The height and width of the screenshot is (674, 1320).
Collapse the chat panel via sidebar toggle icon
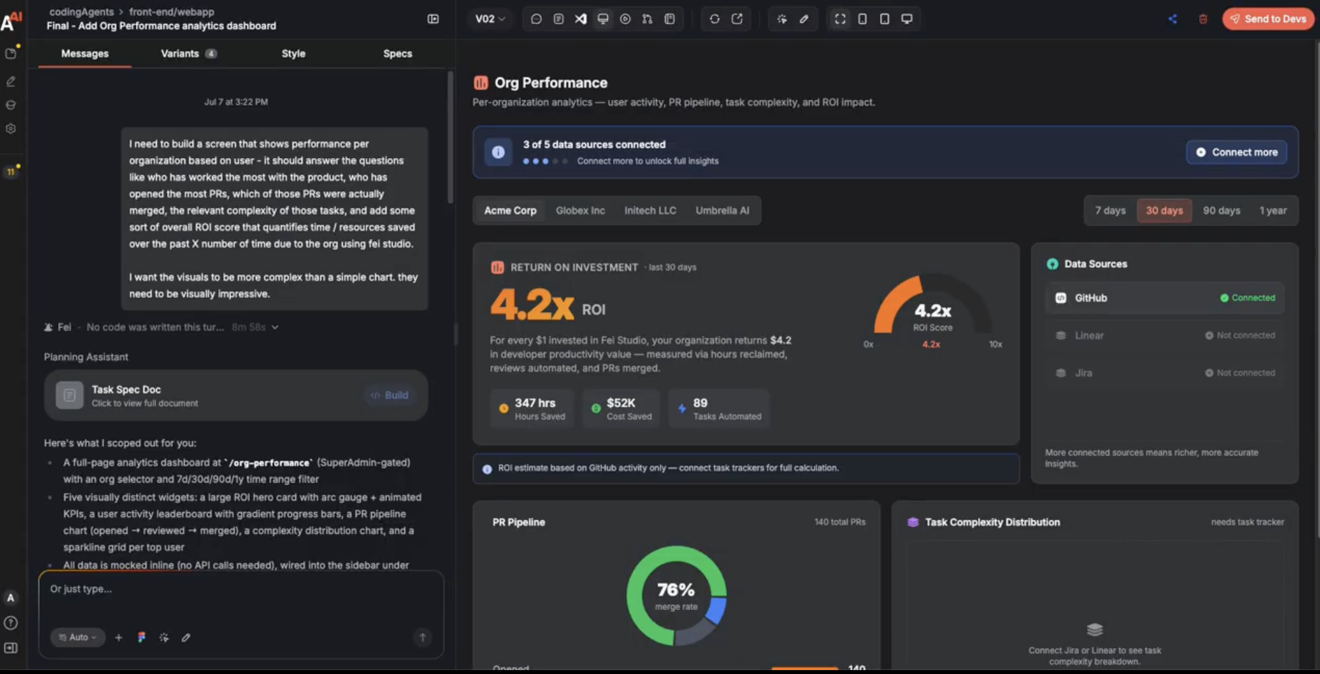433,19
